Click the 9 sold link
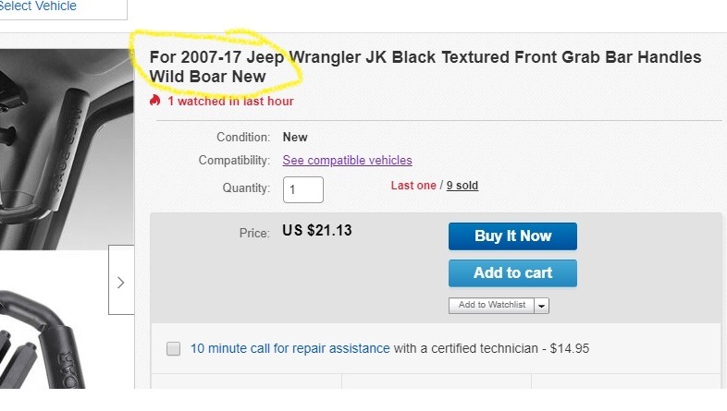The image size is (727, 411). click(462, 186)
